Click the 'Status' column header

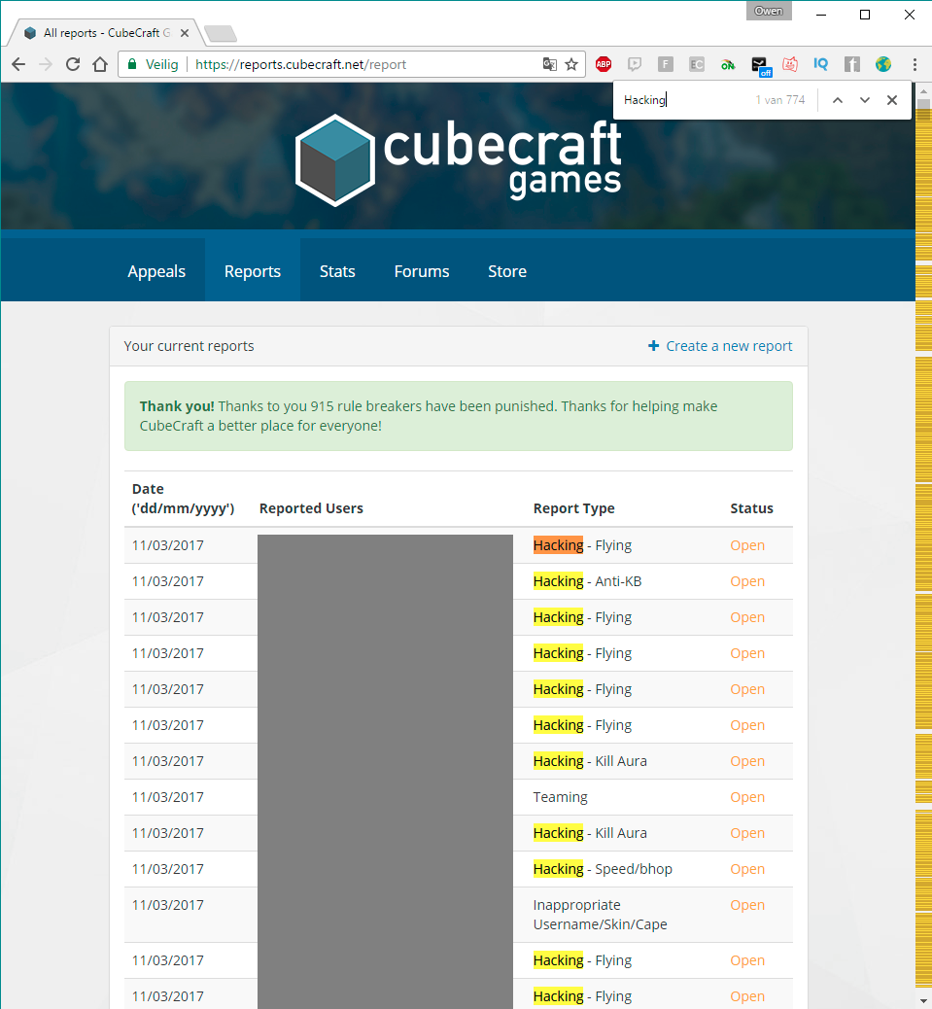[x=751, y=508]
